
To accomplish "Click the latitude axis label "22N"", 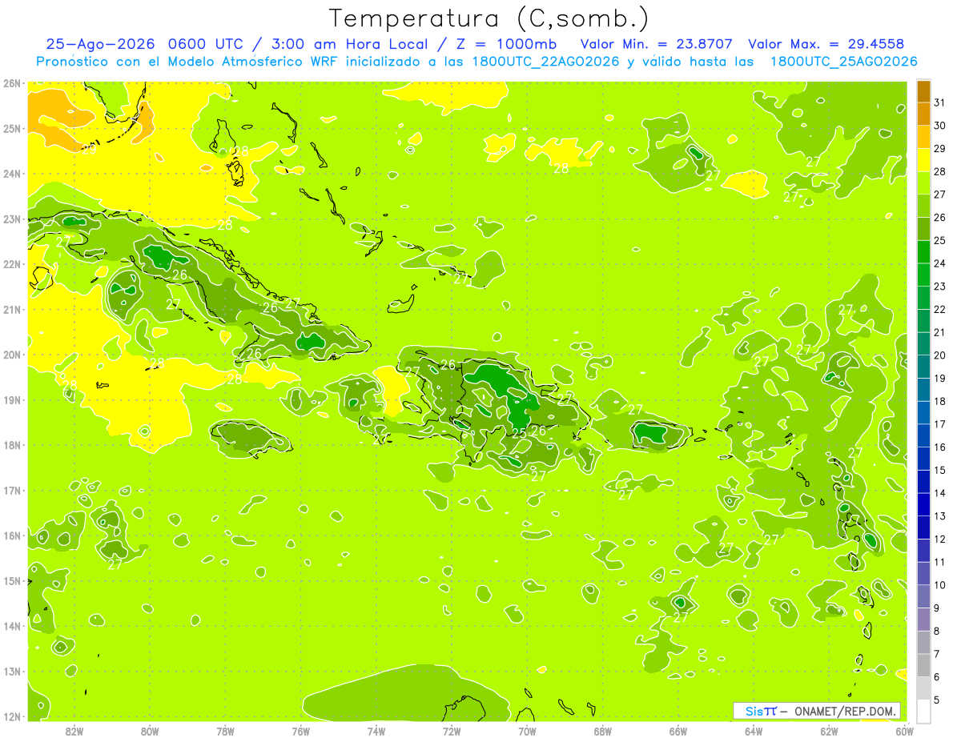I will [11, 264].
